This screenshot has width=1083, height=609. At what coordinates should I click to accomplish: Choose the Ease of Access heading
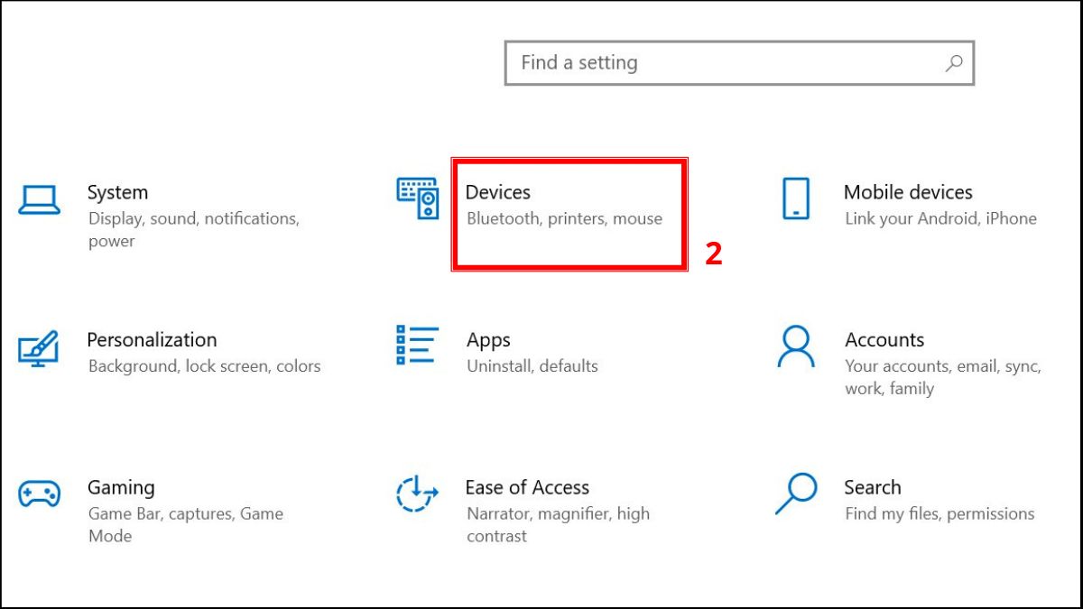527,487
